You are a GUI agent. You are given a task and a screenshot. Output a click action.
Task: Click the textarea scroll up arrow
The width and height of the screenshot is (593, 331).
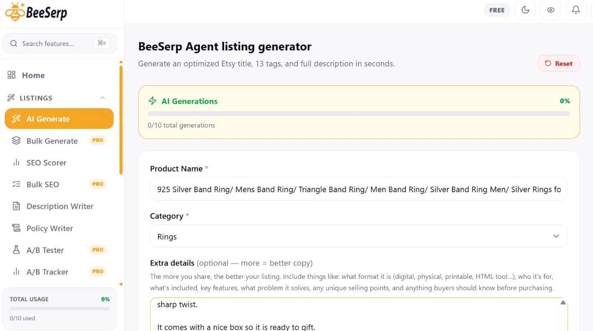click(563, 303)
